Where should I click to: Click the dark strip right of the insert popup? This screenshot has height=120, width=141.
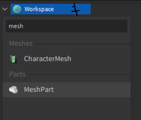136,68
